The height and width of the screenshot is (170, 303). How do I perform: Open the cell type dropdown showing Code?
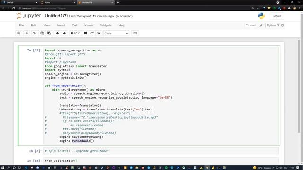coord(116,33)
